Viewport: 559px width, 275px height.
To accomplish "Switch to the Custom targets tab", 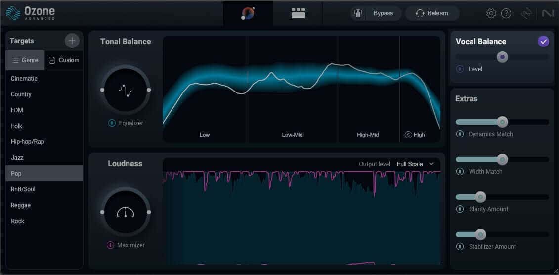I will pos(64,60).
